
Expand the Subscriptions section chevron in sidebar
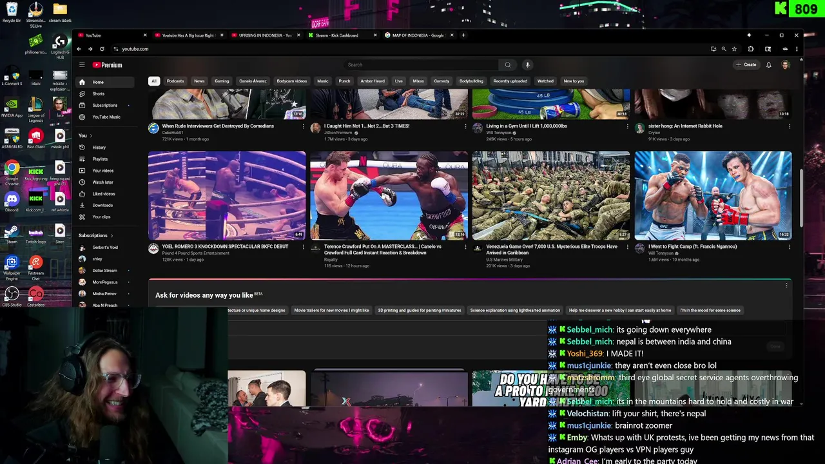pyautogui.click(x=112, y=236)
